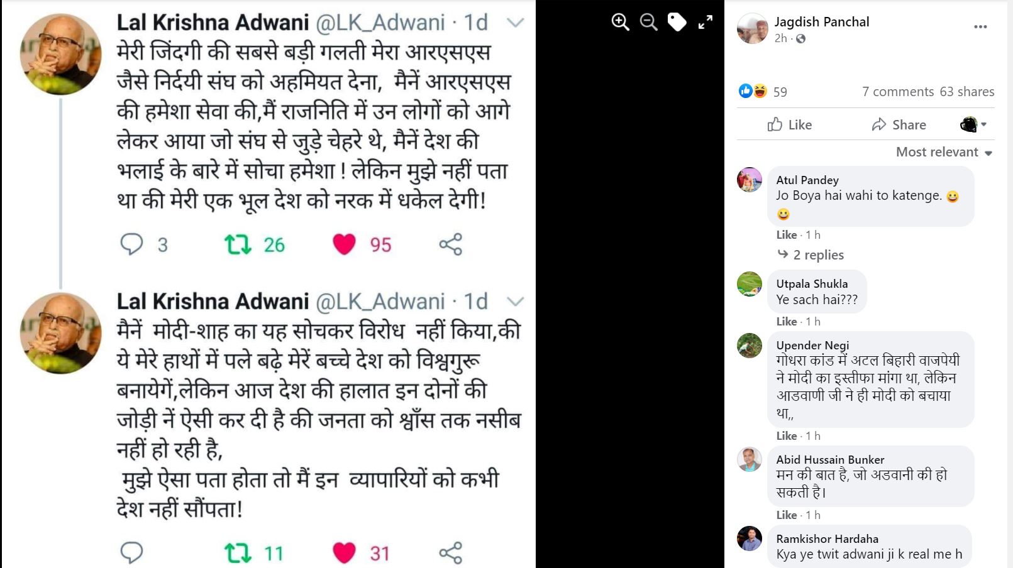Screen dimensions: 1013x568
Task: Enter fullscreen photo view
Action: (x=706, y=23)
